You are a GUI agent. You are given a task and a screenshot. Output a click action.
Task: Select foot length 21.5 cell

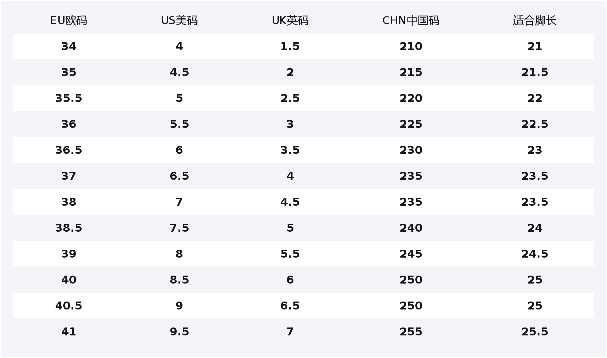point(535,72)
